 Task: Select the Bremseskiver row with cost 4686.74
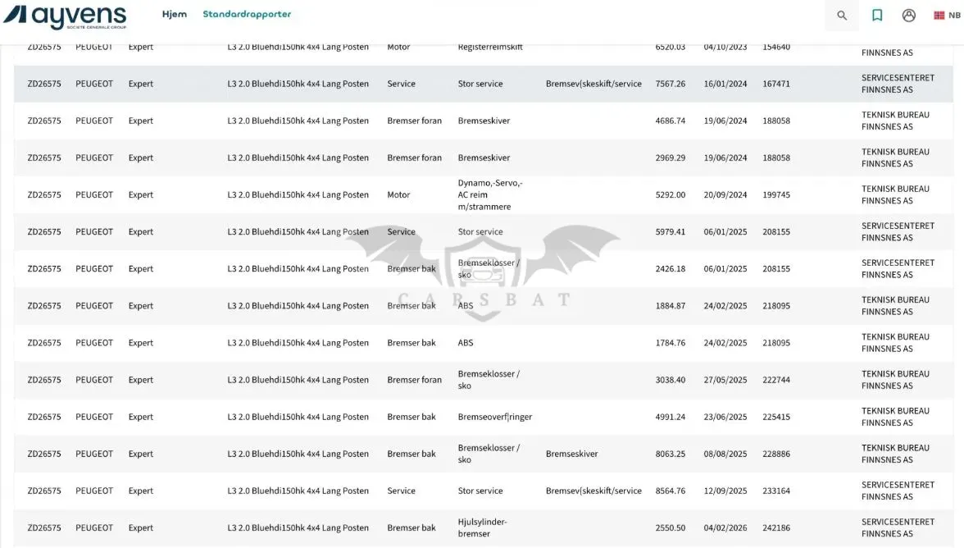[x=484, y=121]
